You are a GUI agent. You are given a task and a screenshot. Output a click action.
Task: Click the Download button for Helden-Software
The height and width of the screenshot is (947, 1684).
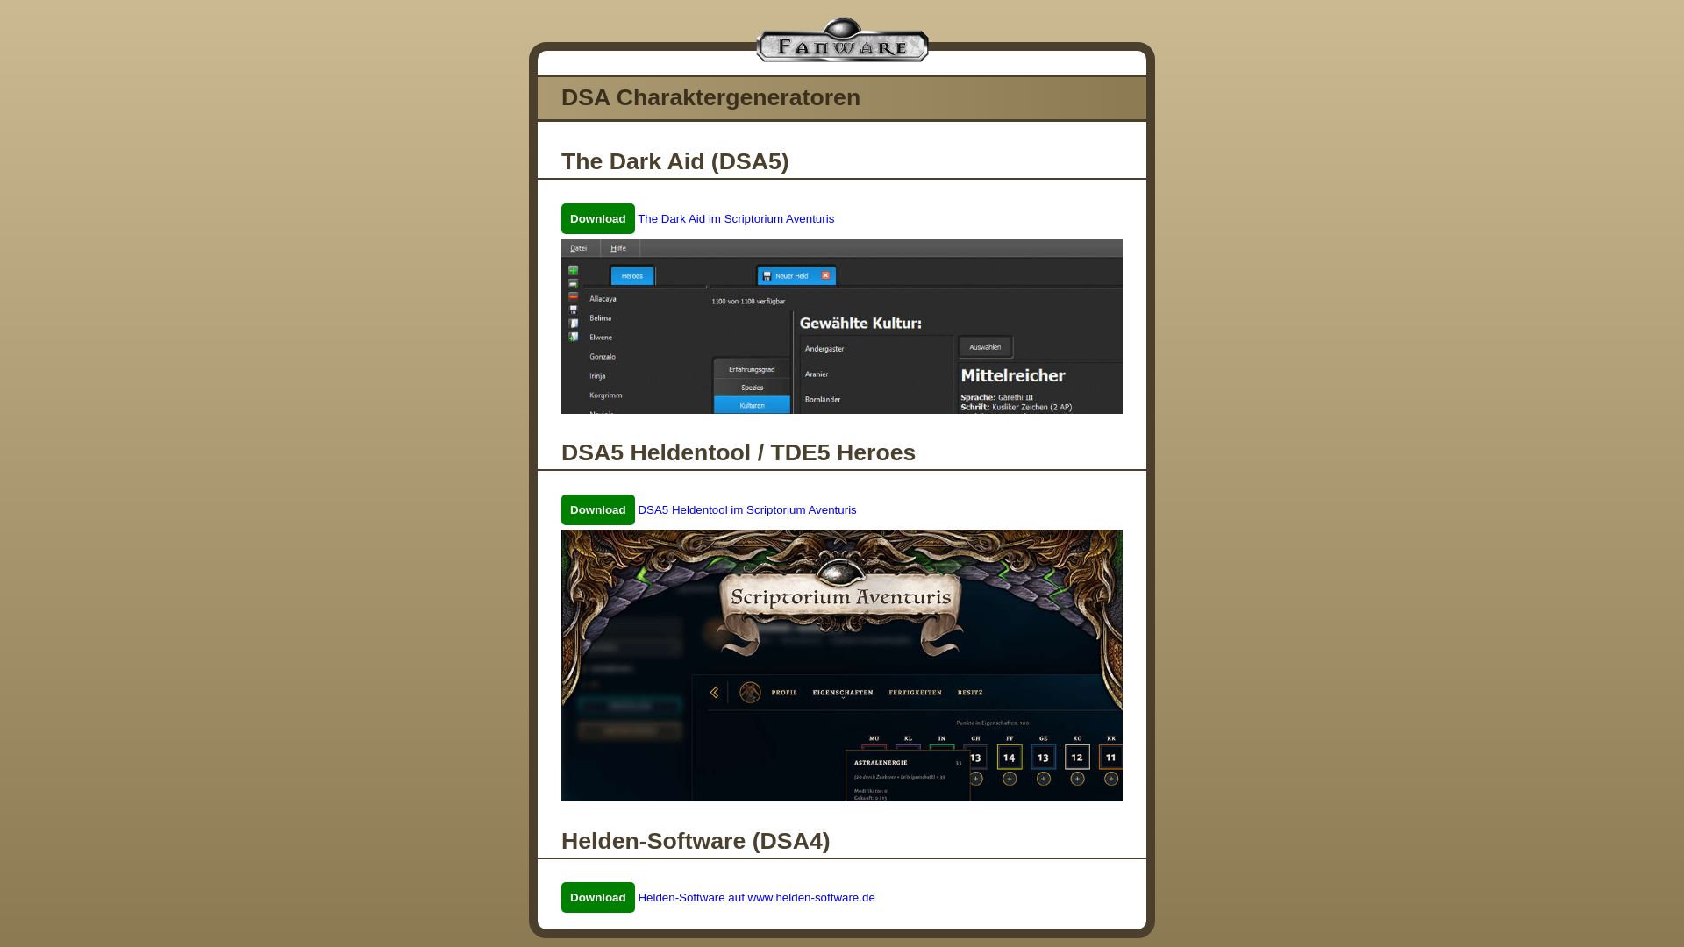(598, 898)
